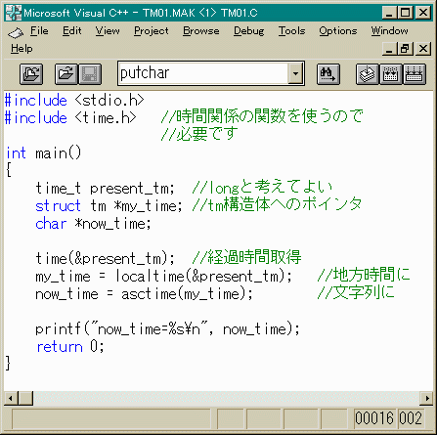437x435 pixels.
Task: Click the document control icon beside File
Action: pyautogui.click(x=16, y=32)
